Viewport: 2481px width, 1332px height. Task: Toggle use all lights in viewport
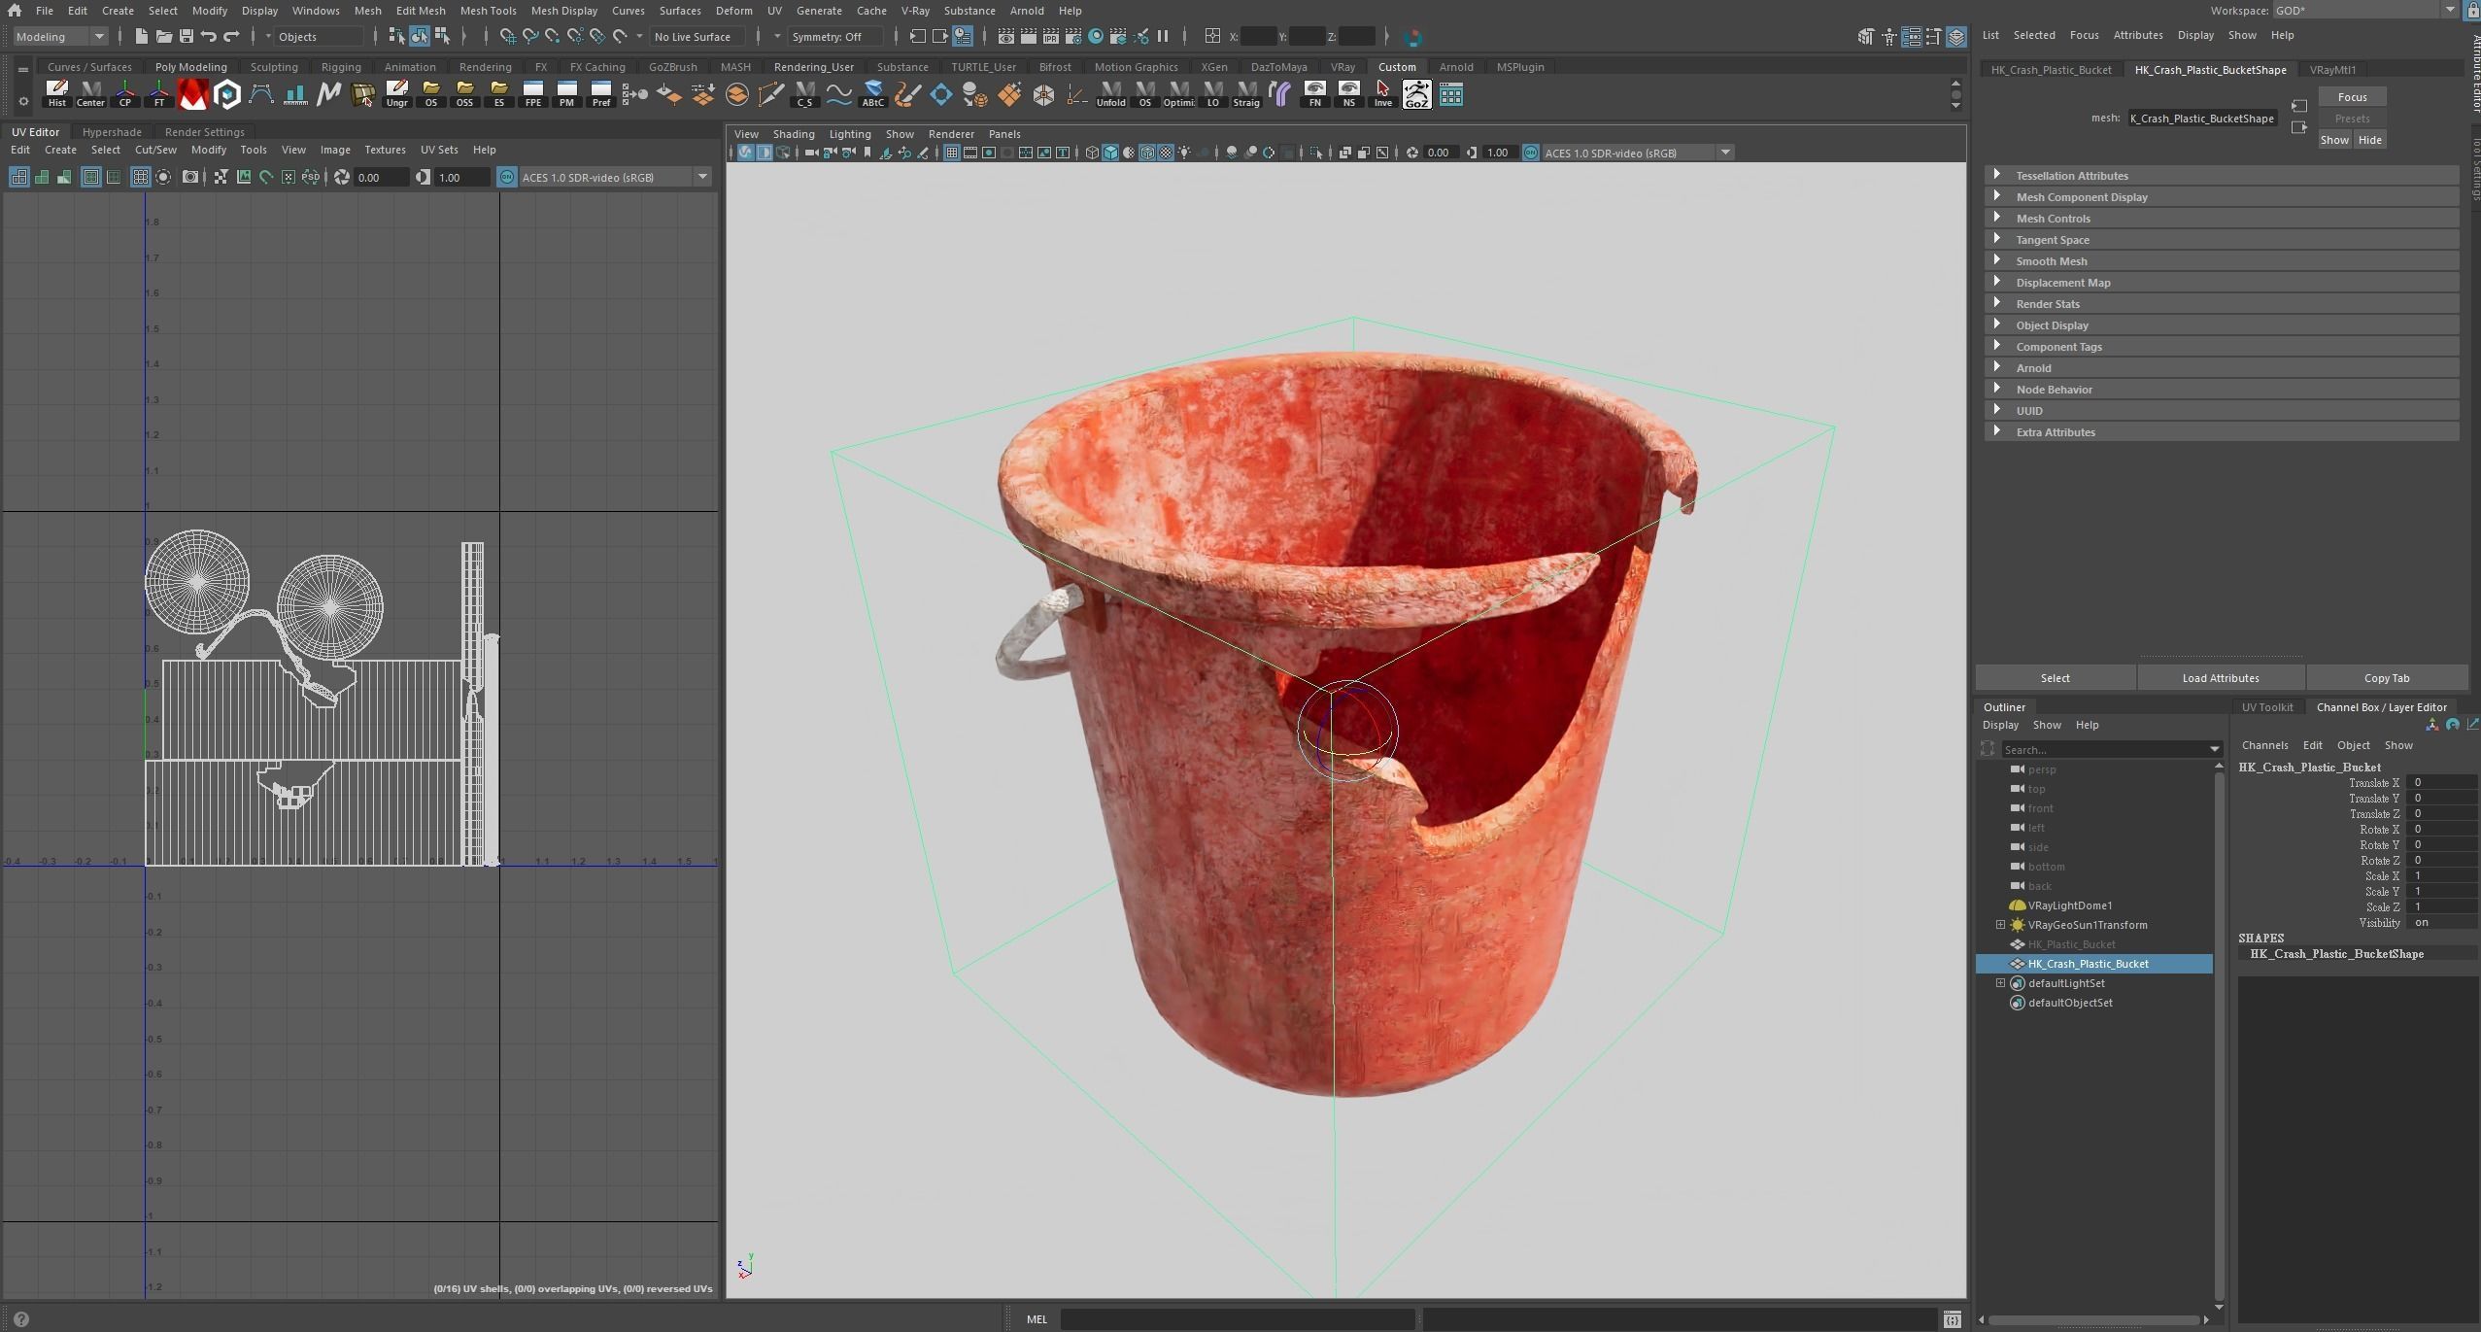pyautogui.click(x=1184, y=153)
